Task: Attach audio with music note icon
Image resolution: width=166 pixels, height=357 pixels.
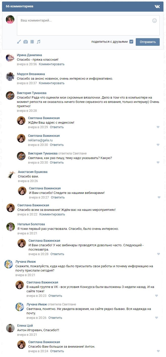Action: point(38,42)
